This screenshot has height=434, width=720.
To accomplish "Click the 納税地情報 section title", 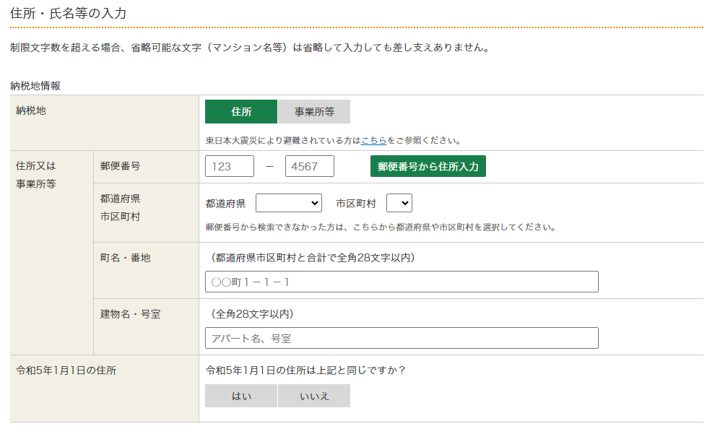I will 35,85.
